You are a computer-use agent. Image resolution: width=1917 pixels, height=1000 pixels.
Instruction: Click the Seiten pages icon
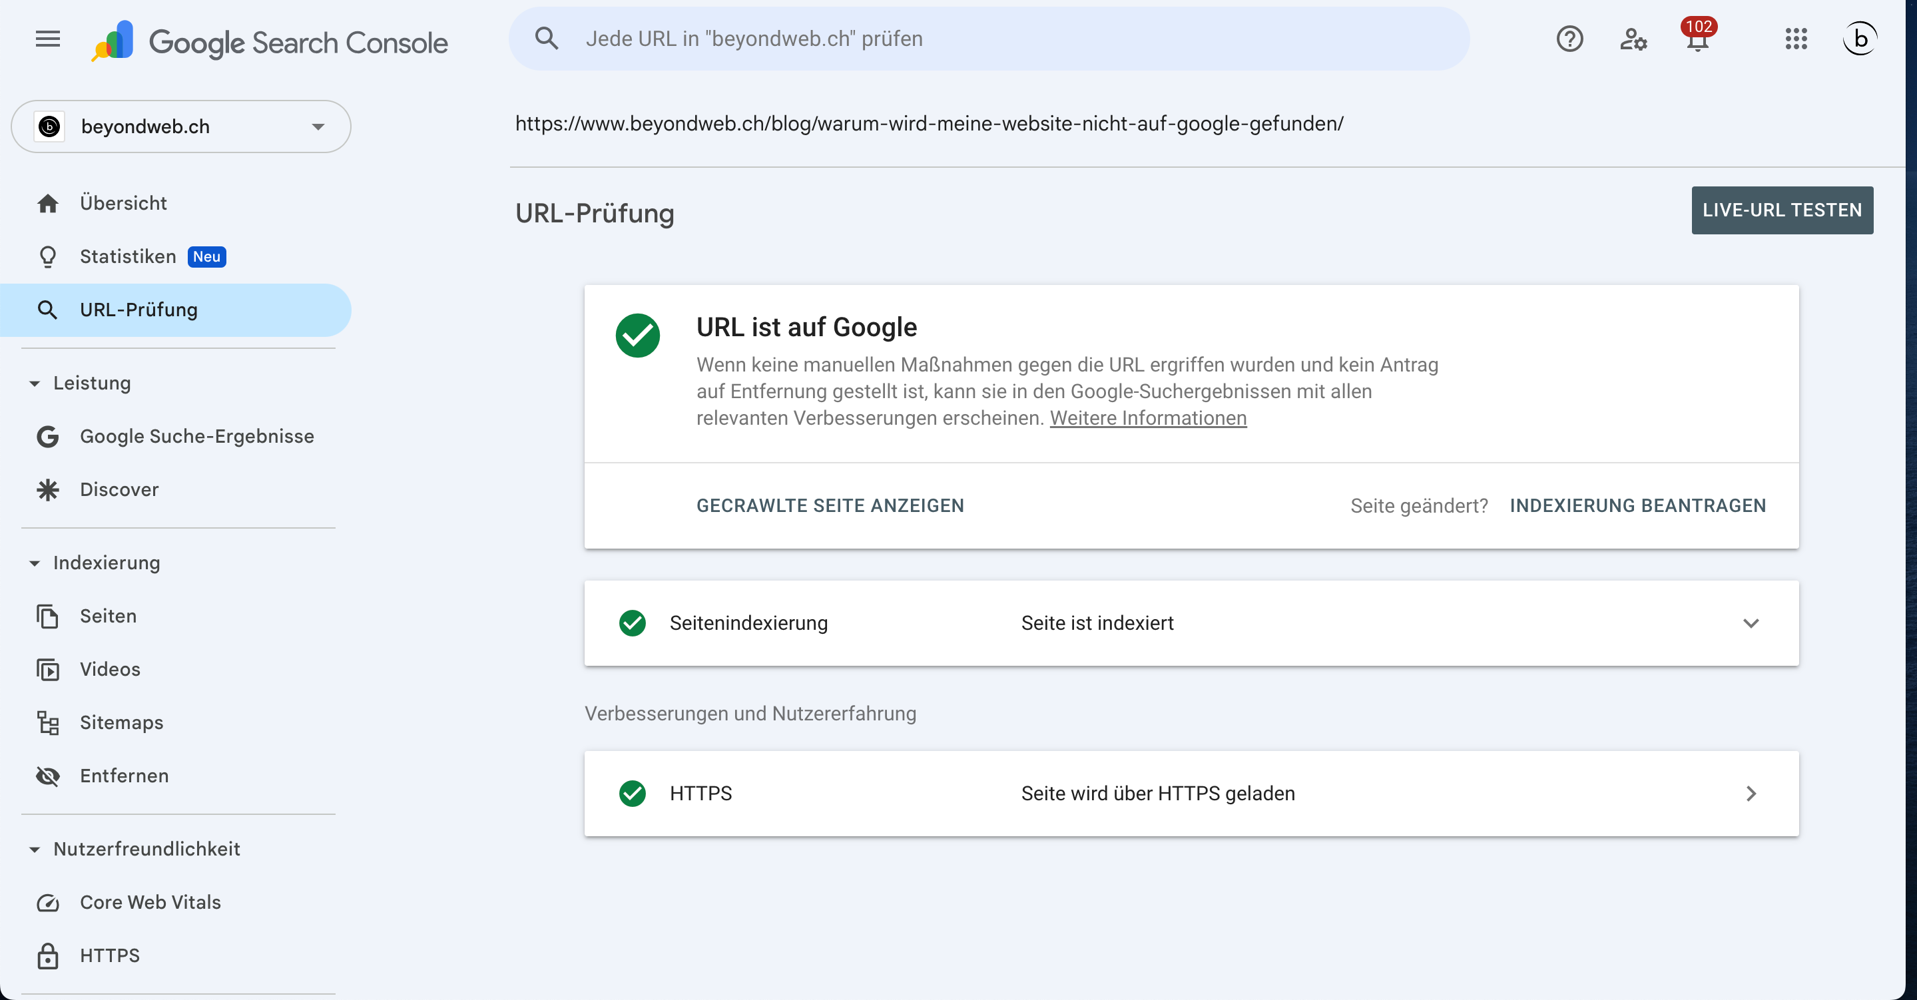pos(48,616)
